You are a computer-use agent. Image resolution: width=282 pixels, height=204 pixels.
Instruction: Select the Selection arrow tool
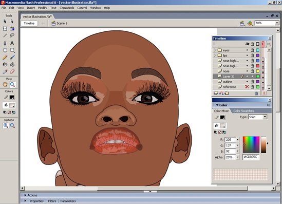pos(5,22)
